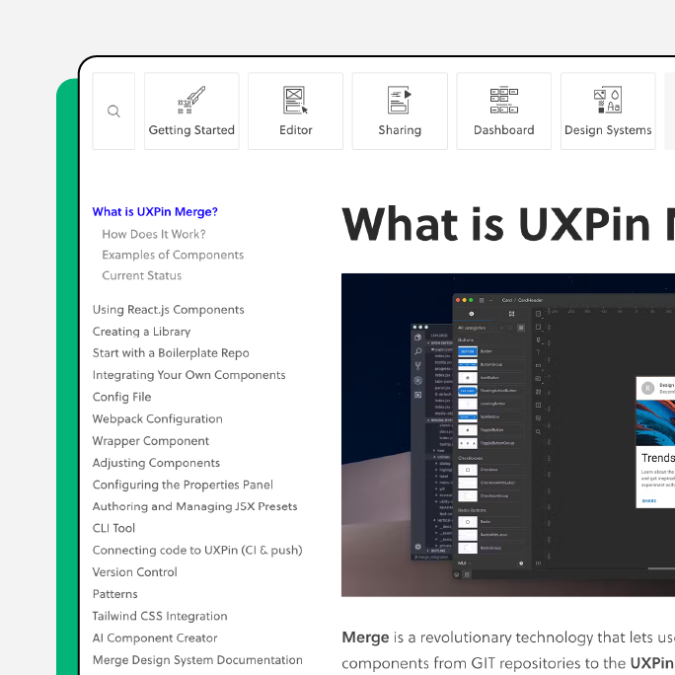Jump to Examples of Components section
This screenshot has height=675, width=675.
[x=173, y=255]
